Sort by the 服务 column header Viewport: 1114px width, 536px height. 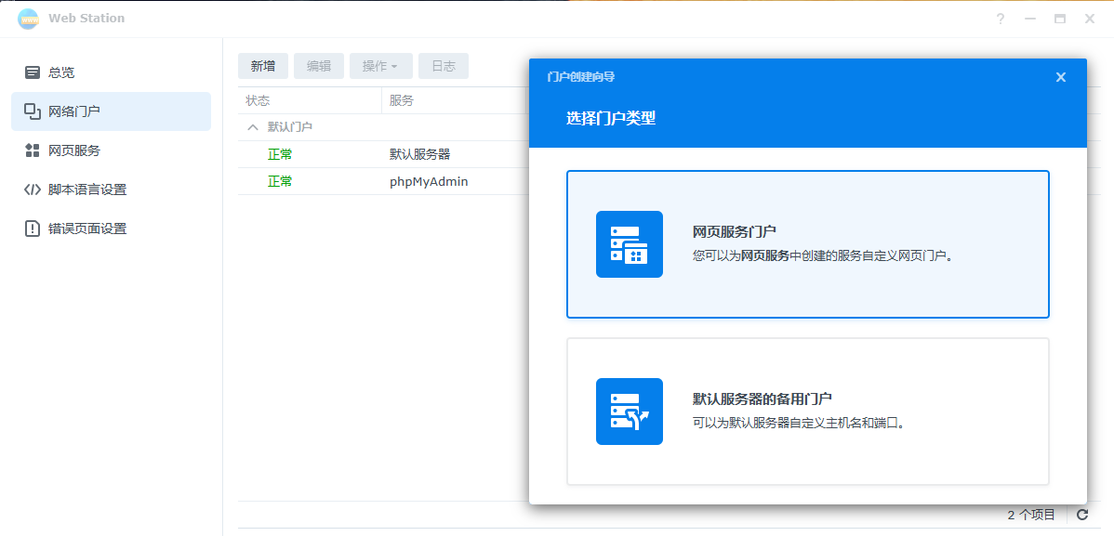click(x=455, y=101)
